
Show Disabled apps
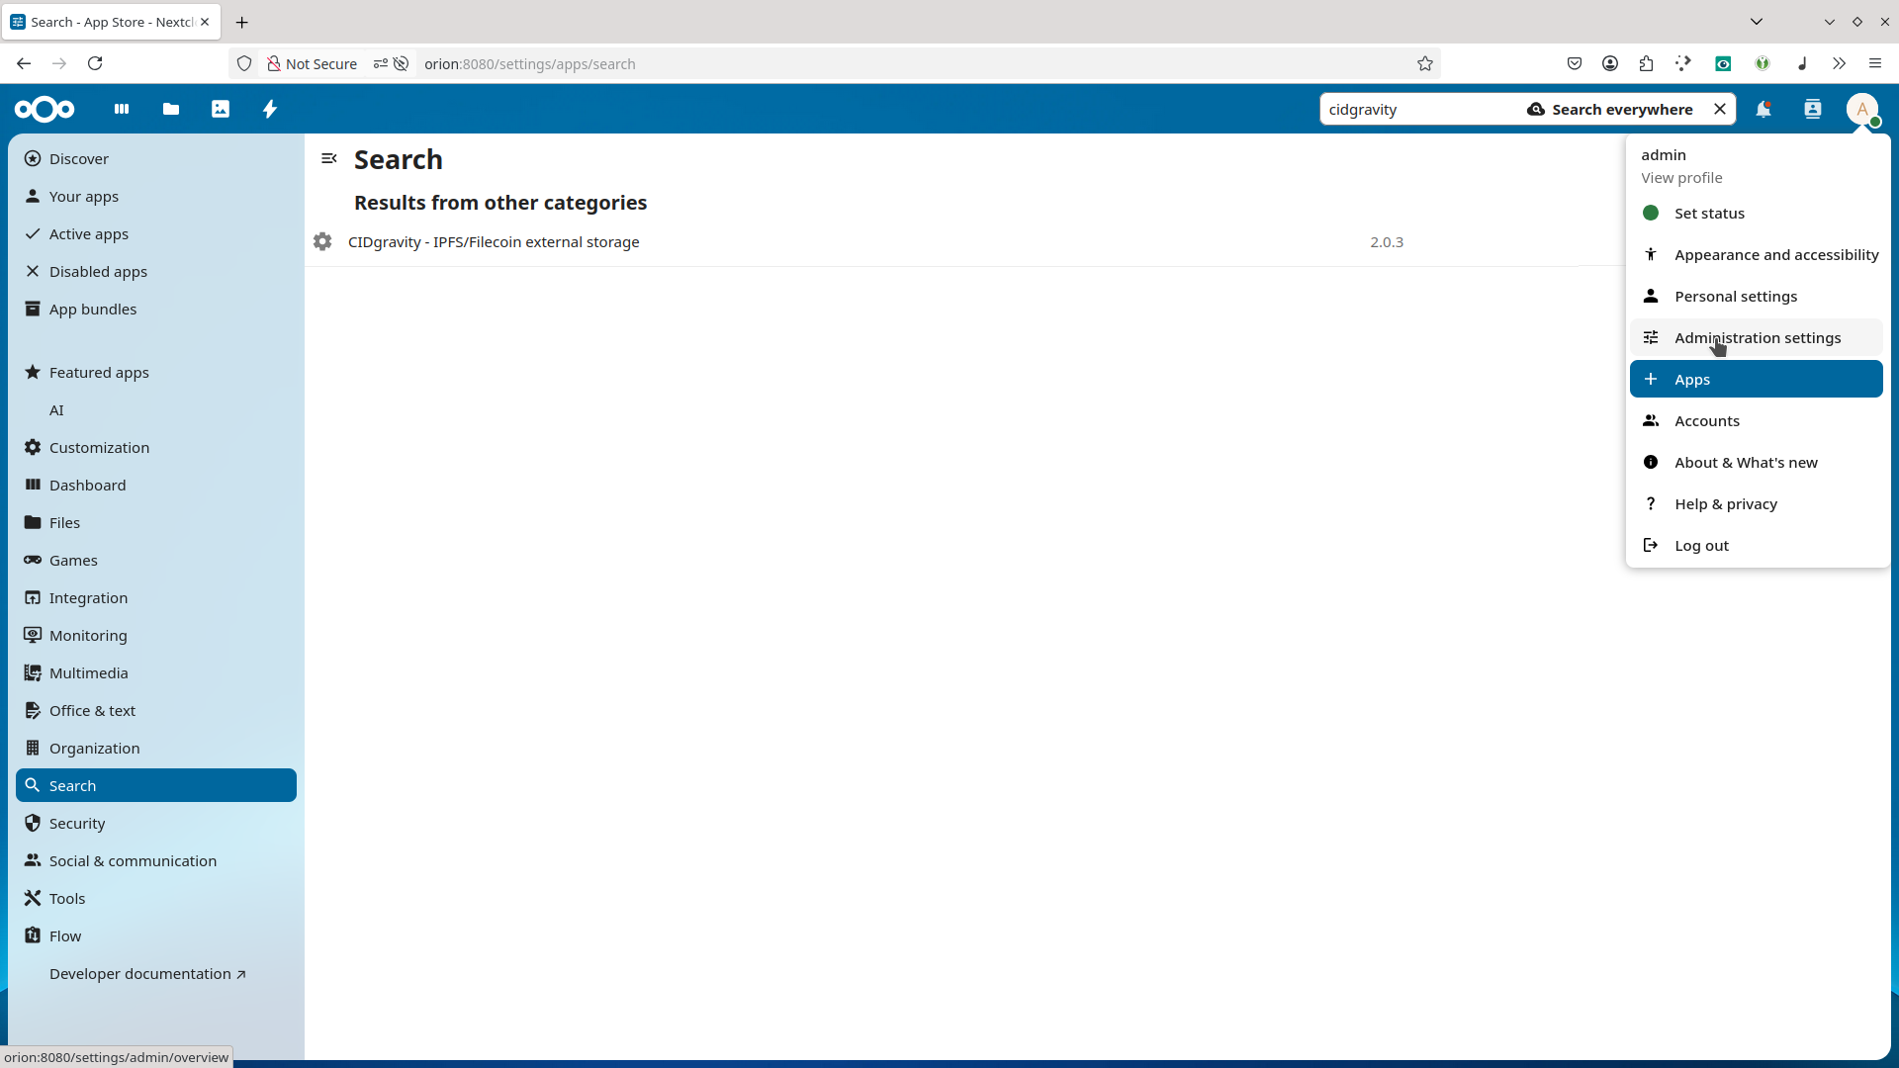coord(156,271)
